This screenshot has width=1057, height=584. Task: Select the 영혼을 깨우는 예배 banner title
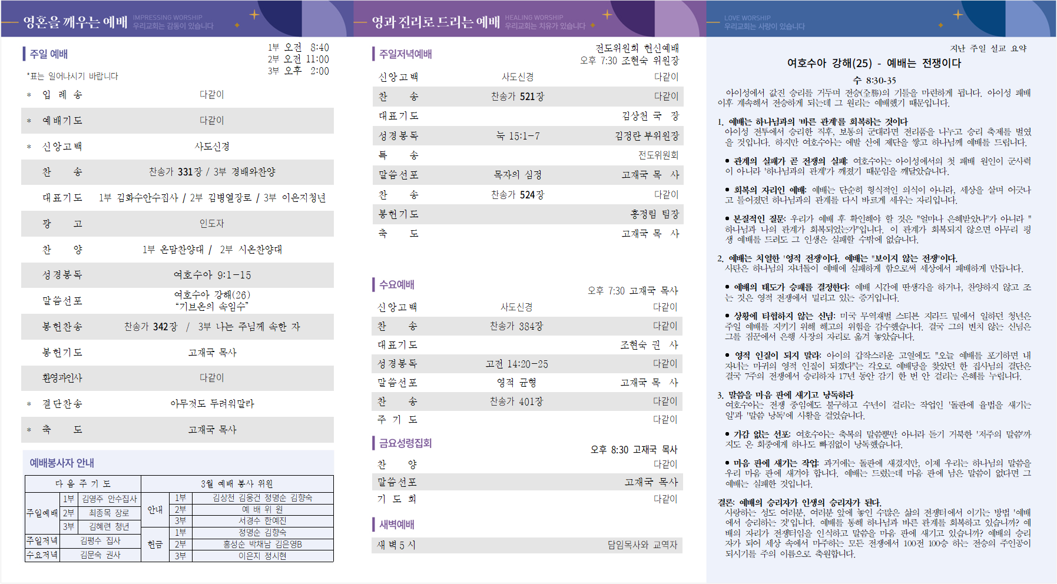coord(75,22)
